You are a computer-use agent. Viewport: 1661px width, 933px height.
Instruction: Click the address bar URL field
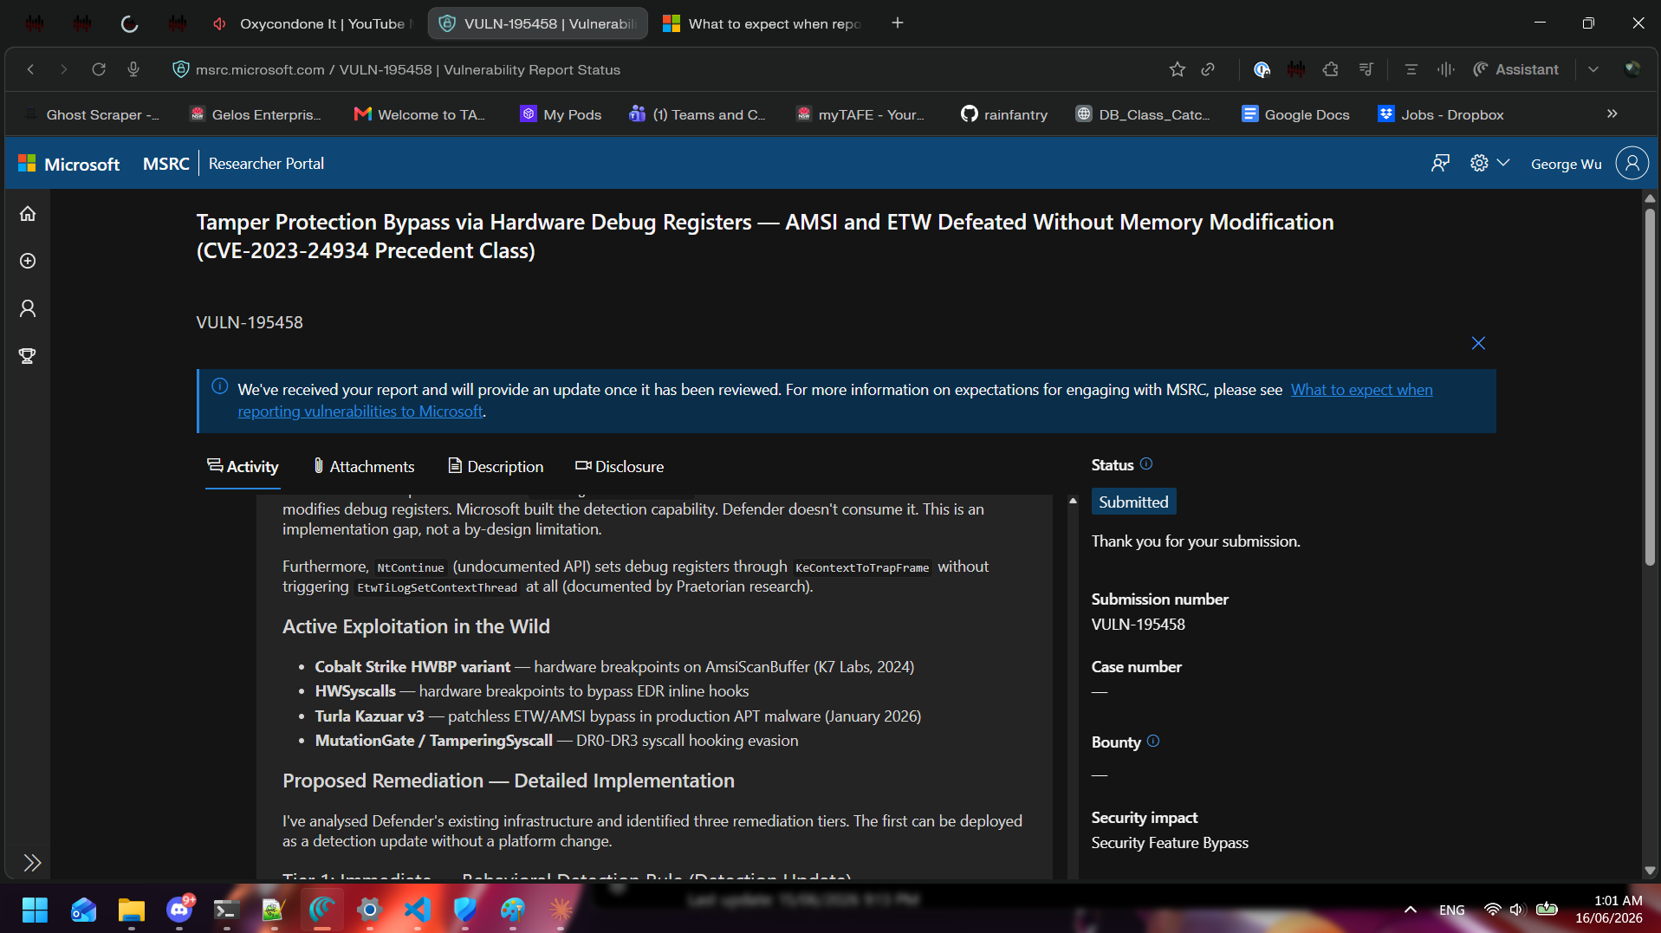(x=407, y=70)
